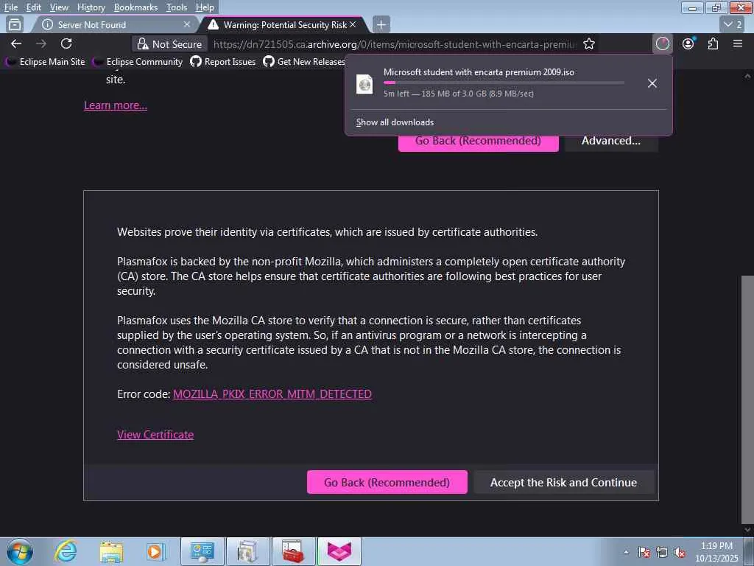Image resolution: width=754 pixels, height=566 pixels.
Task: Click the download progress bar
Action: point(504,83)
